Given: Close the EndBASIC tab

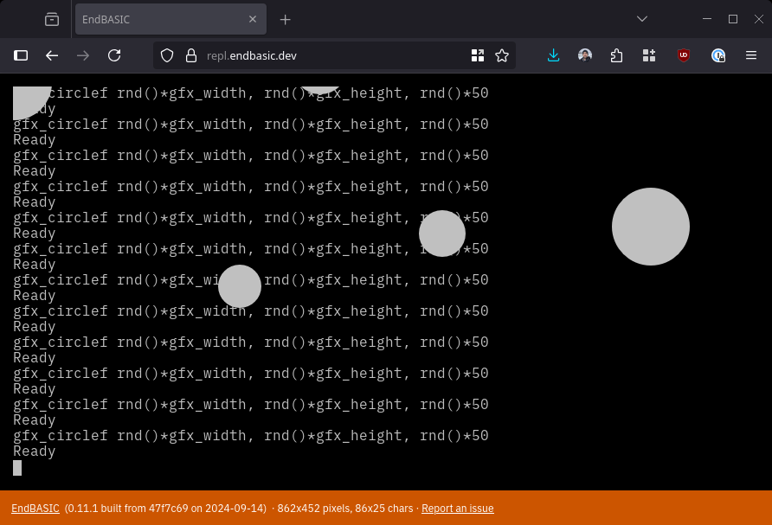Looking at the screenshot, I should (x=253, y=19).
